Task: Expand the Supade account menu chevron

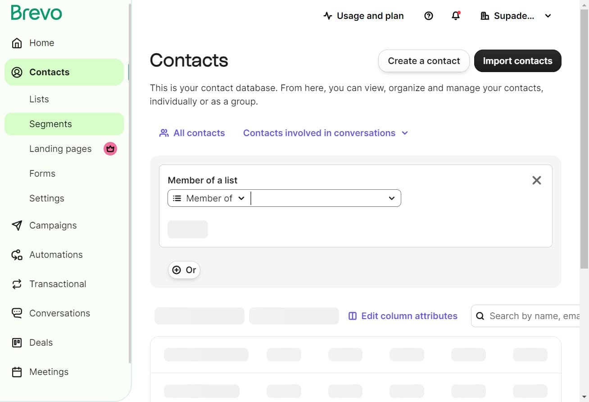Action: coord(548,16)
